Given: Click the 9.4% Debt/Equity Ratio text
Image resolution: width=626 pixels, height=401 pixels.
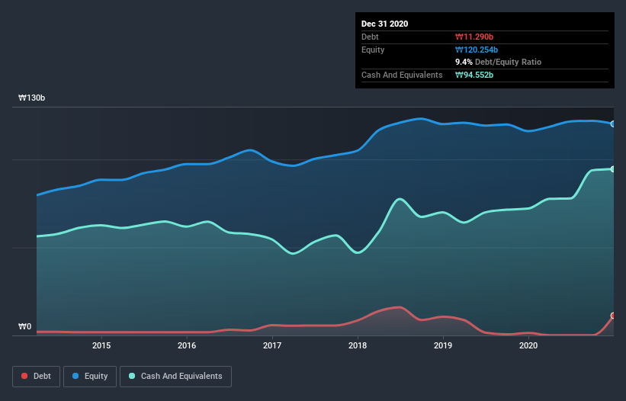Looking at the screenshot, I should (x=498, y=63).
